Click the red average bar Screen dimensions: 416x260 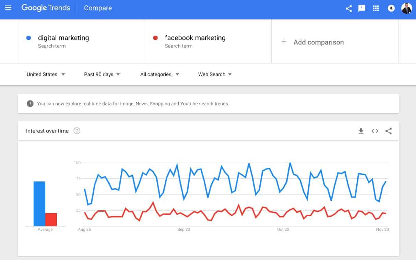pos(51,220)
